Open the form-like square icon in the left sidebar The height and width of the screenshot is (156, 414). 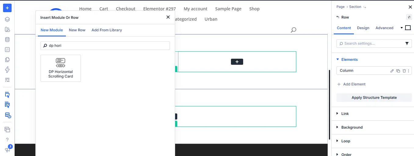click(7, 50)
